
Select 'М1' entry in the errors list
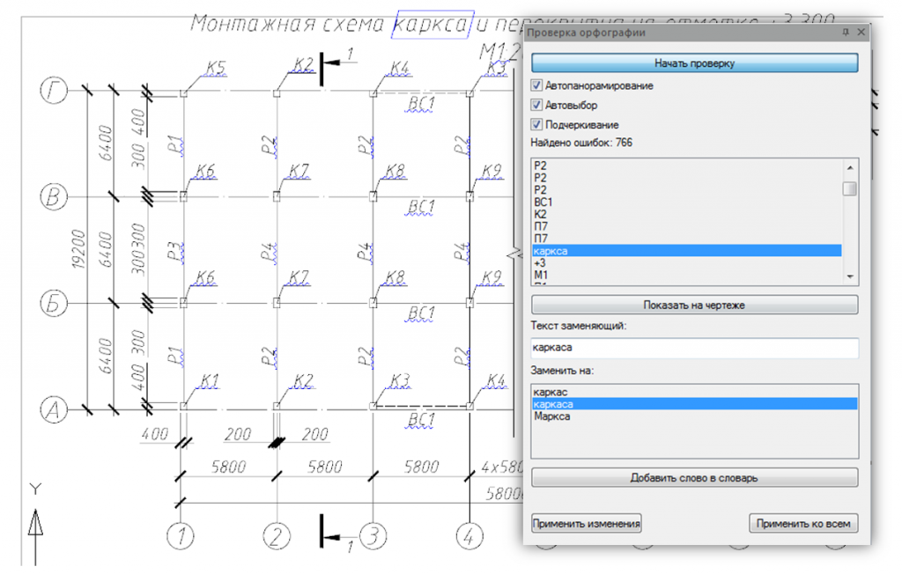(x=687, y=275)
